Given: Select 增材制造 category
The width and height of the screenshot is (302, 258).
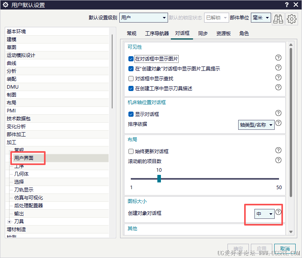Looking at the screenshot, I should (x=57, y=230).
